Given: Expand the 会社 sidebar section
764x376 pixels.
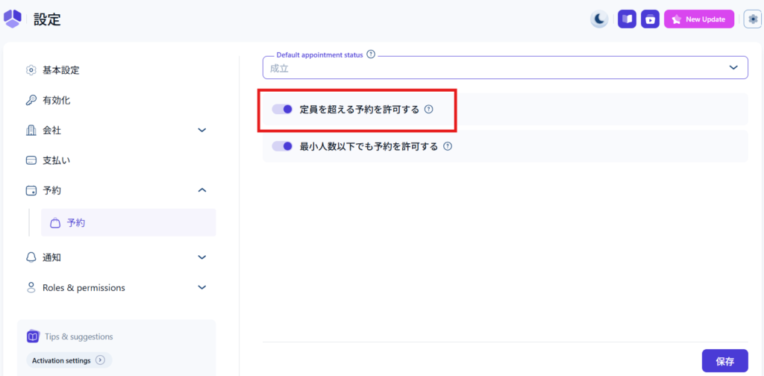Looking at the screenshot, I should (201, 130).
